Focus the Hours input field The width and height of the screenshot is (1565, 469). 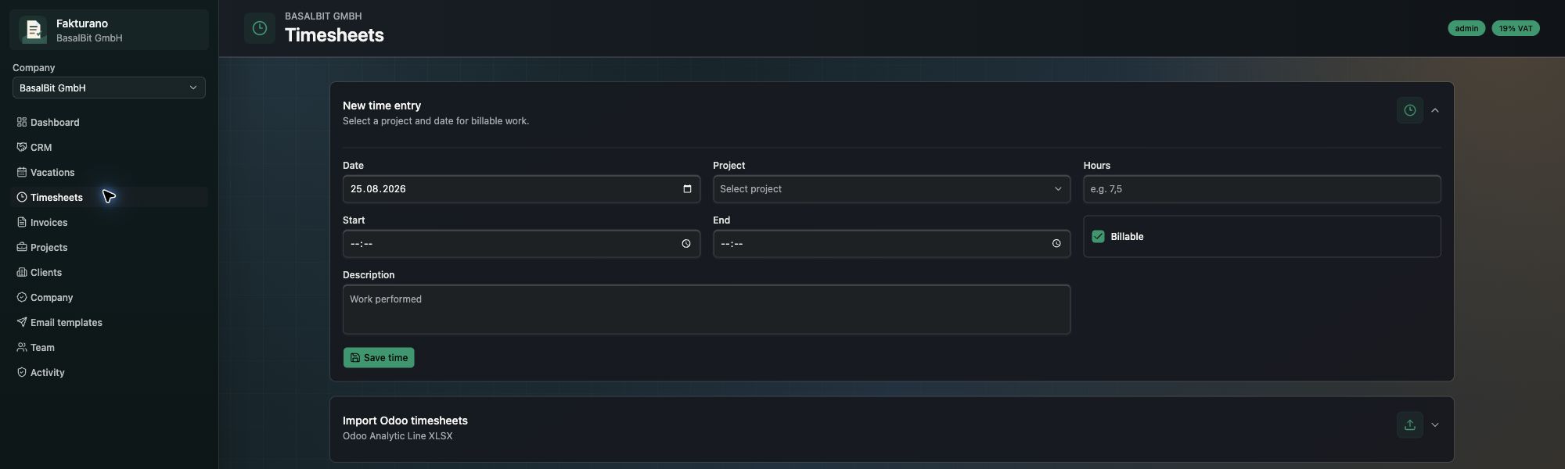(x=1261, y=189)
